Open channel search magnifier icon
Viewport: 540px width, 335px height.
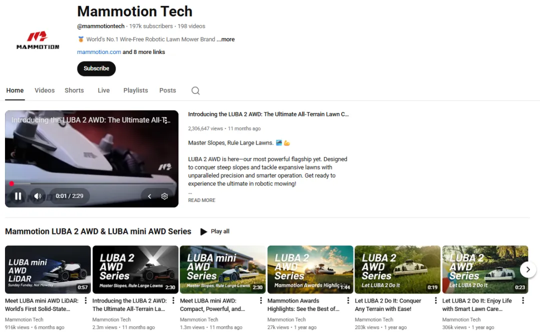tap(195, 90)
